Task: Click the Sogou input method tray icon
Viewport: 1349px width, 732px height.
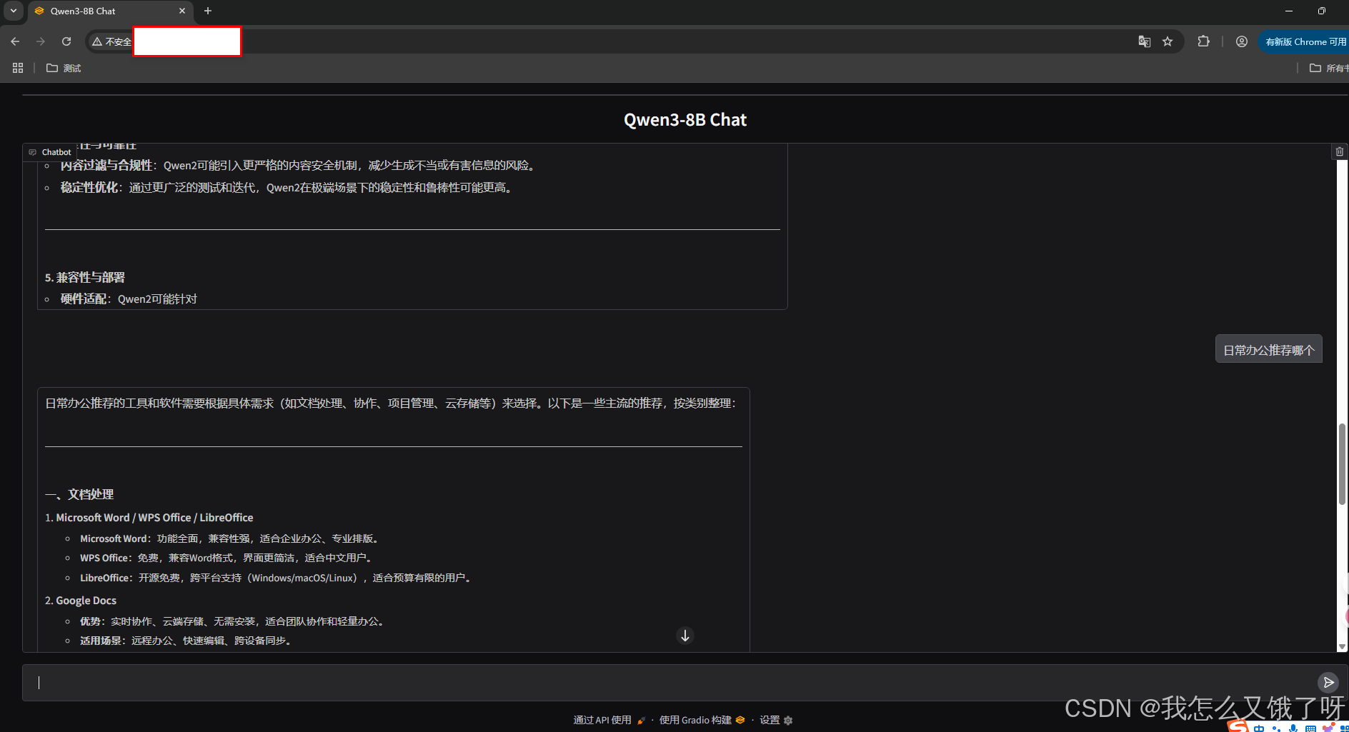Action: click(x=1238, y=726)
